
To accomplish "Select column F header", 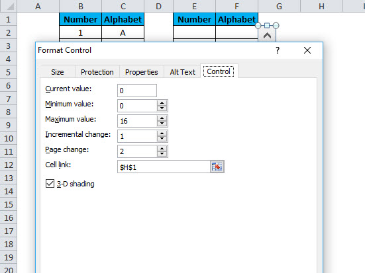I will [236, 6].
